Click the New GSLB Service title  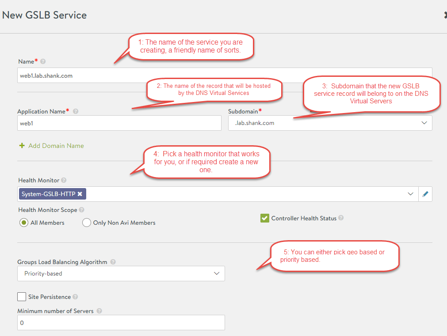(x=45, y=15)
